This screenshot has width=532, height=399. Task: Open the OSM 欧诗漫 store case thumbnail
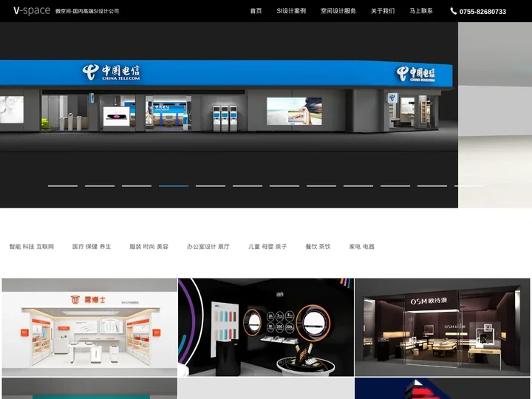point(443,327)
